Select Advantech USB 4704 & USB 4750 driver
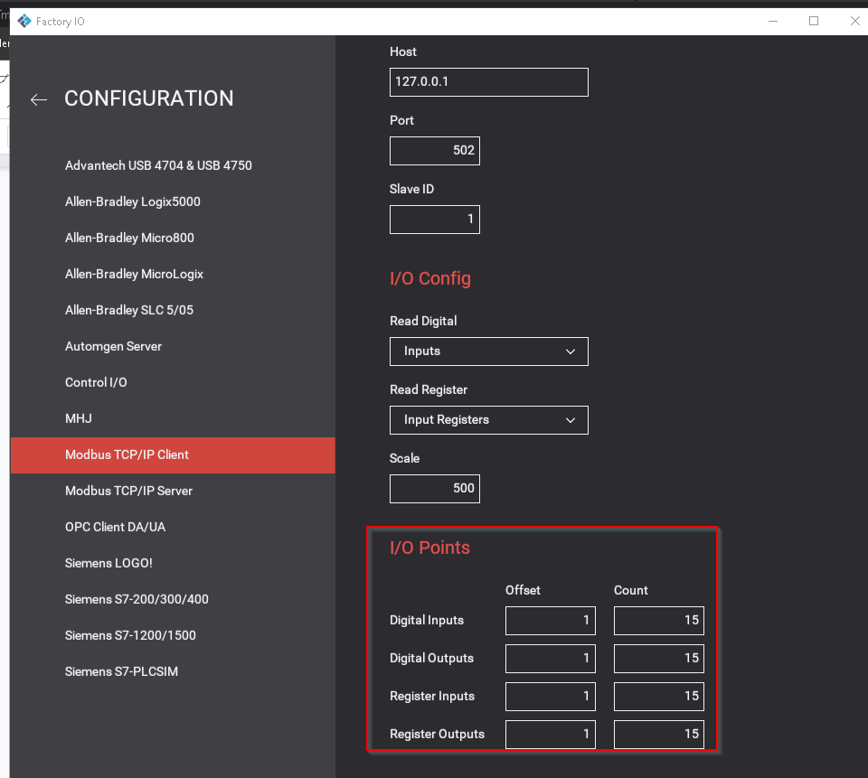 pyautogui.click(x=158, y=165)
